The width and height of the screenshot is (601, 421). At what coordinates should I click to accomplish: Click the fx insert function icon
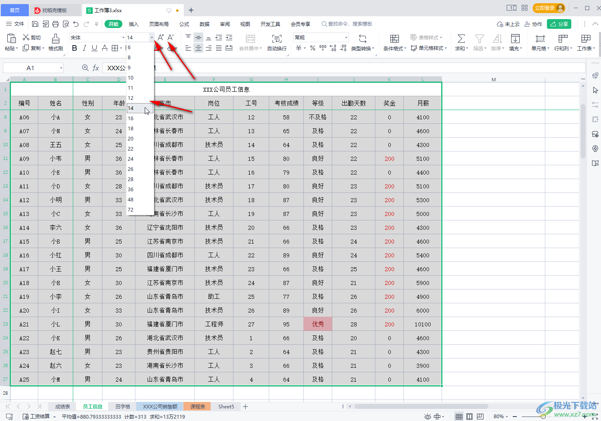click(96, 68)
